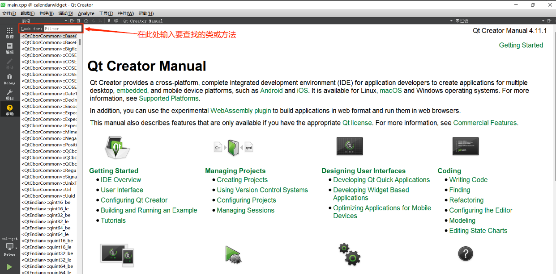Focus the Look for filter field
The image size is (556, 274).
coord(62,29)
